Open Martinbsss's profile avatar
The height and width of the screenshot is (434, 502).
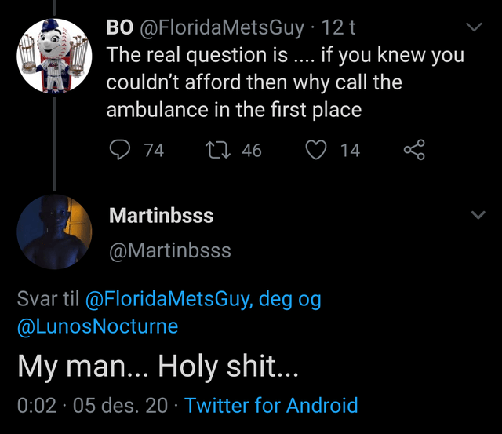52,232
